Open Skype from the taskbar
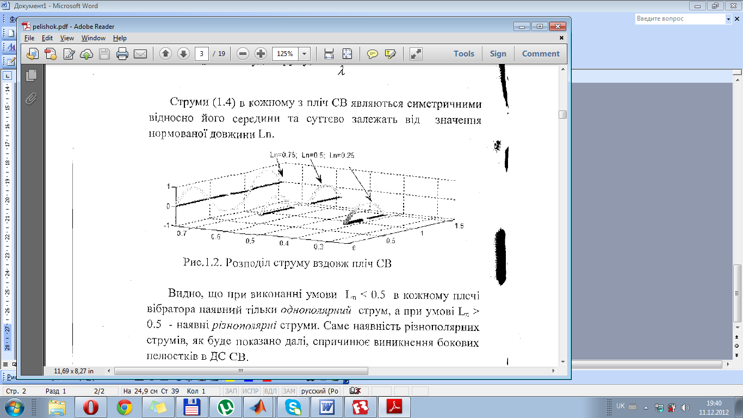Image resolution: width=743 pixels, height=418 pixels. click(293, 407)
